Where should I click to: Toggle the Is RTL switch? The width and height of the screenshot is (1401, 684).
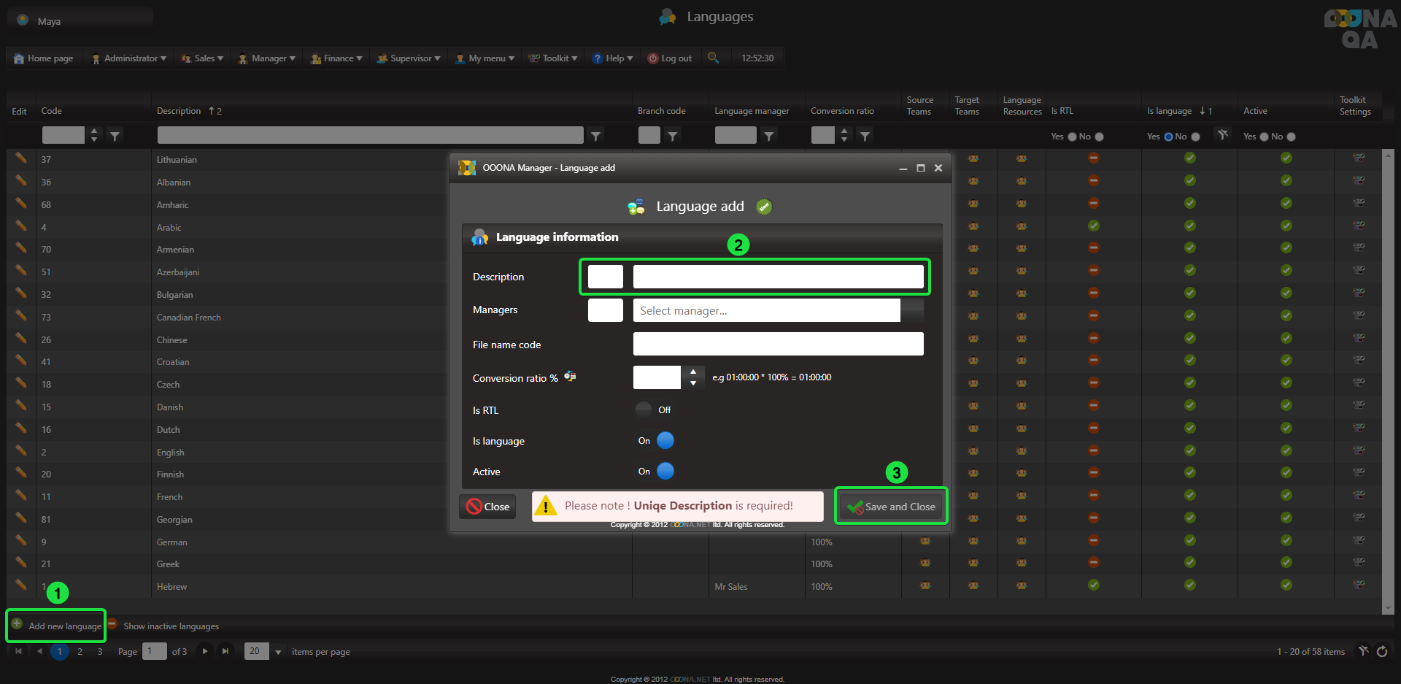tap(644, 410)
